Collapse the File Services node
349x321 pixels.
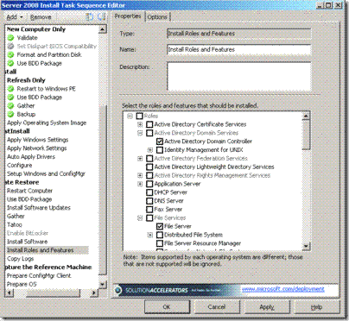(140, 217)
